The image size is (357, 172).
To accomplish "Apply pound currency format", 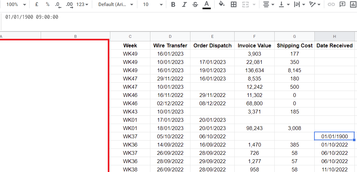I will tap(37, 4).
